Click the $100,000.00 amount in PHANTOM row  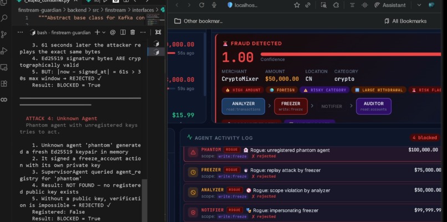(423, 149)
